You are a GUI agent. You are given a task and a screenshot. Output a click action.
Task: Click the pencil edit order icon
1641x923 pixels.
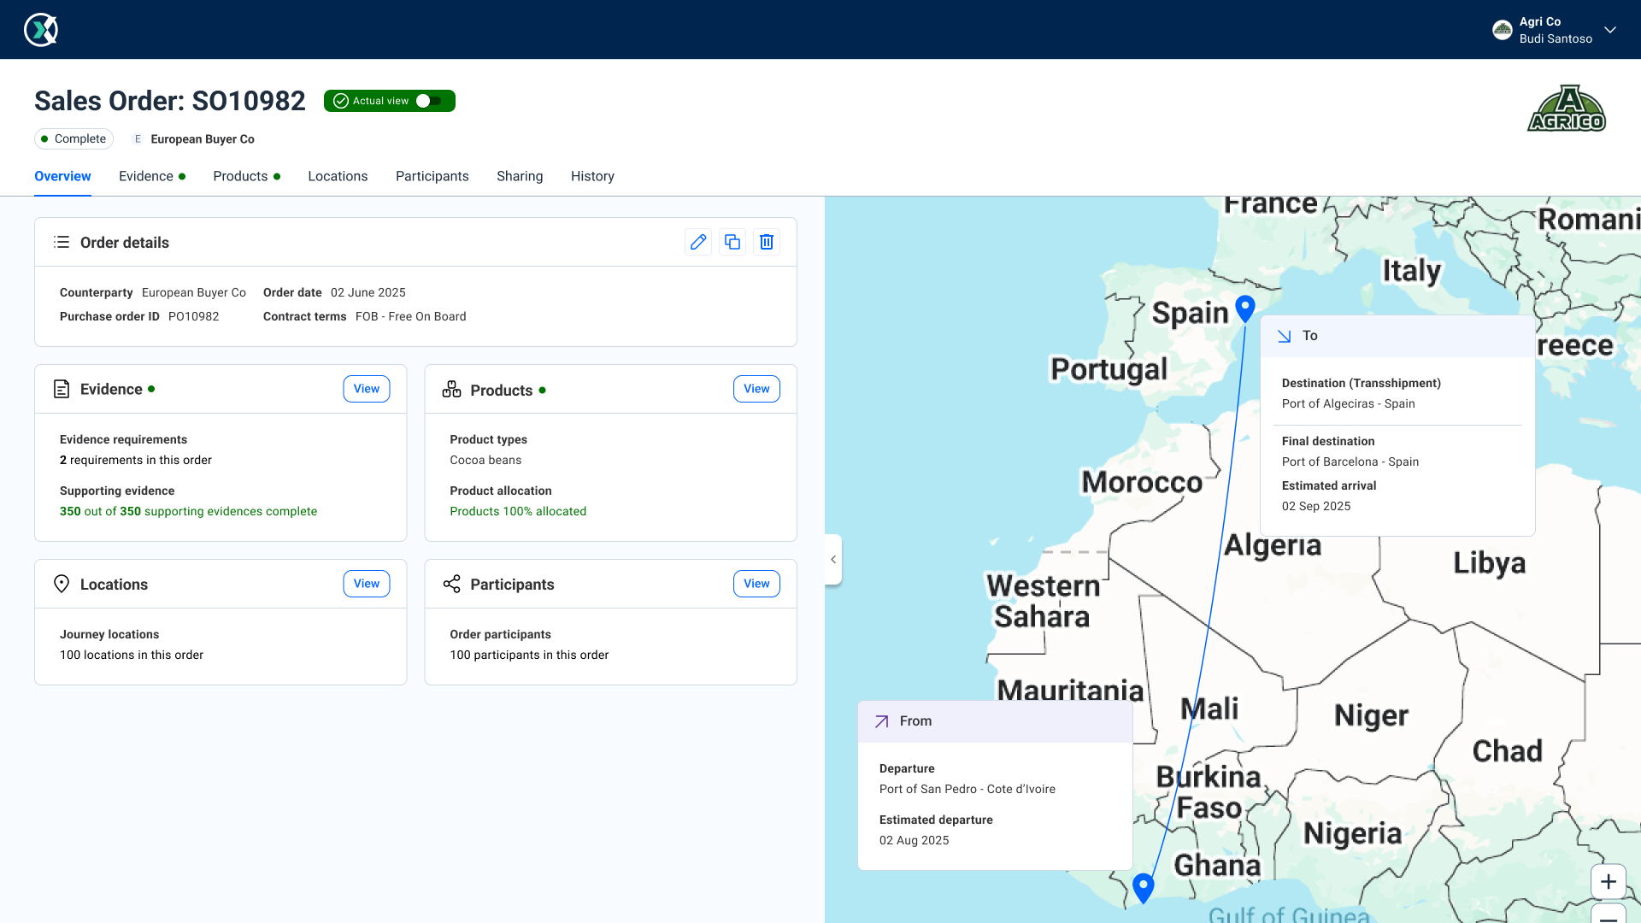point(698,242)
